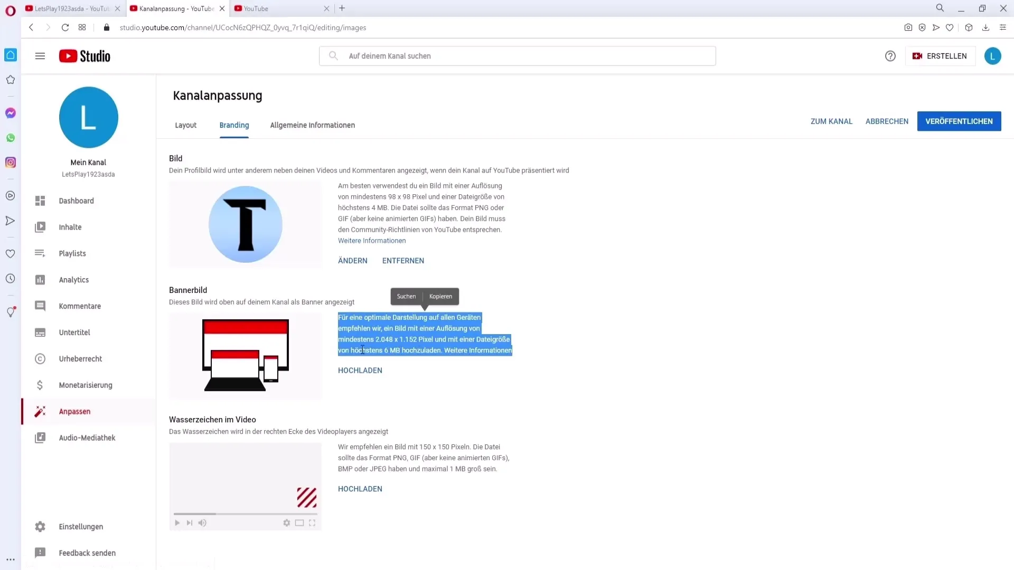The image size is (1014, 570).
Task: Click the ÄNDERN link for profile image
Action: pyautogui.click(x=352, y=260)
